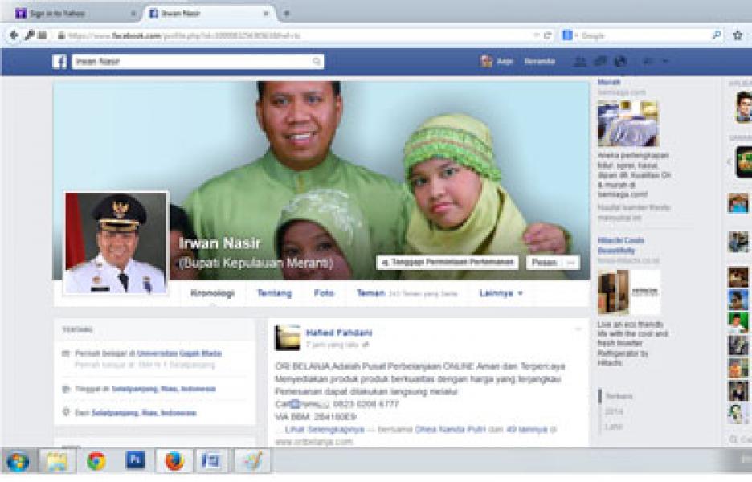
Task: Open the Kronologi tab
Action: pos(213,293)
